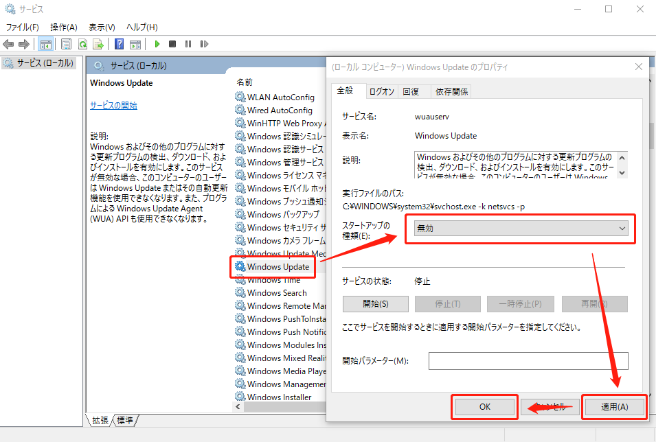Select the Wired AutoConfig service row
This screenshot has height=442, width=656.
tap(280, 110)
